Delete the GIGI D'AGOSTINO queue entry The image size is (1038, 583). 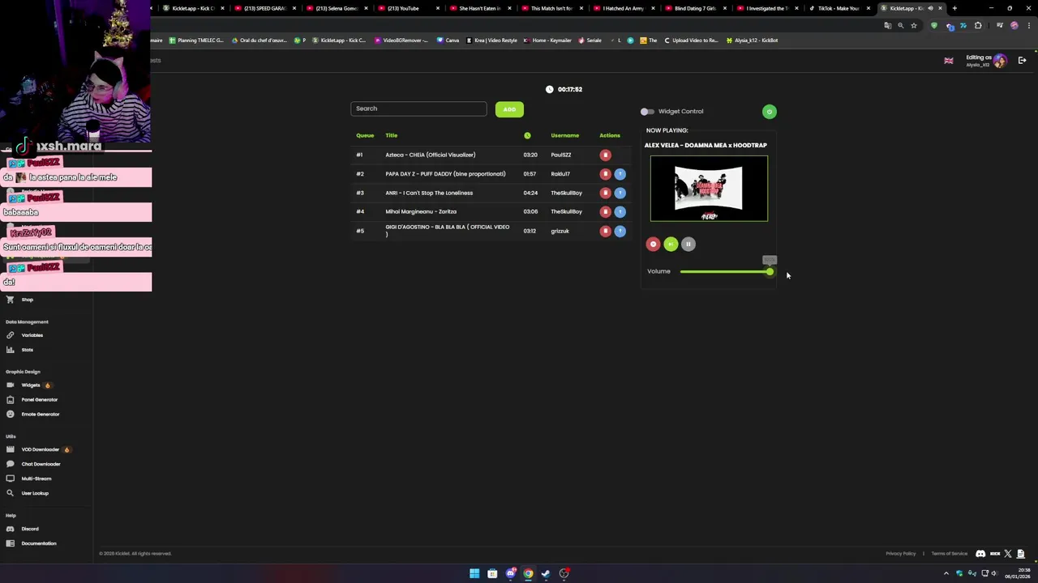605,231
